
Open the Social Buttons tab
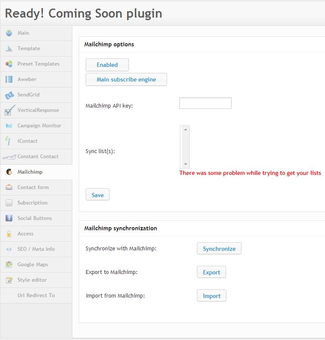pos(36,218)
